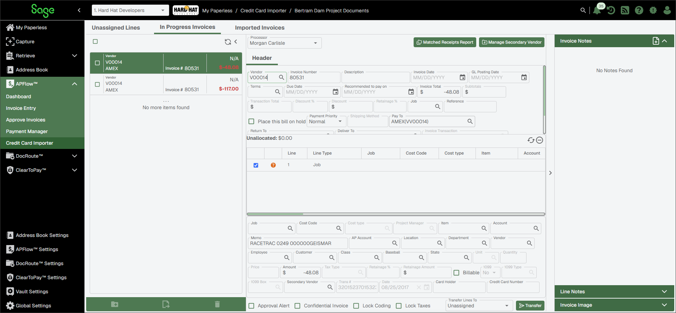Switch to Imported Invoices tab

[x=260, y=27]
